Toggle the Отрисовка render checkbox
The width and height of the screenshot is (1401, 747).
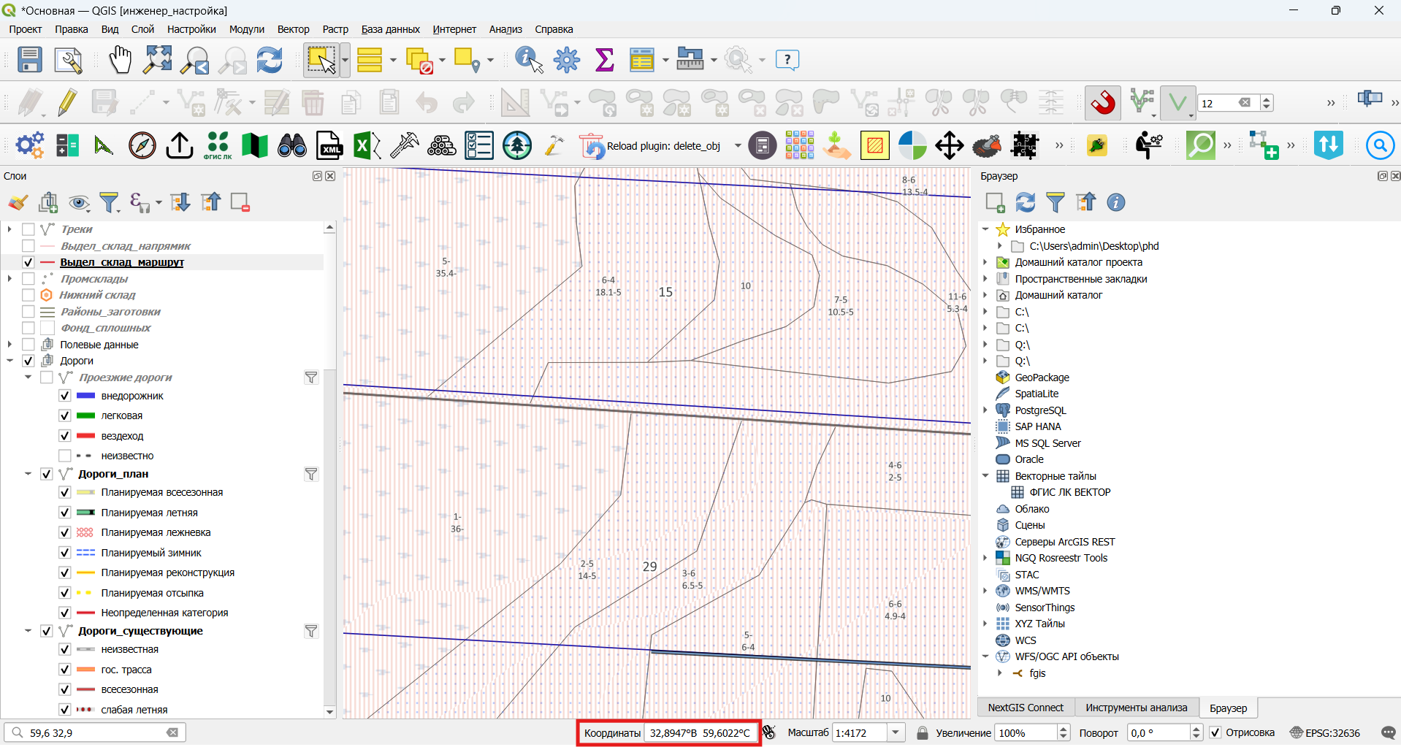tap(1215, 732)
